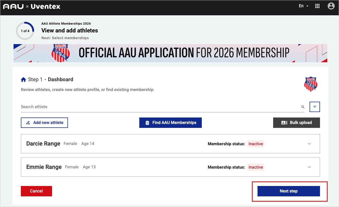This screenshot has width=339, height=207.
Task: Open the En language dropdown
Action: tap(304, 6)
